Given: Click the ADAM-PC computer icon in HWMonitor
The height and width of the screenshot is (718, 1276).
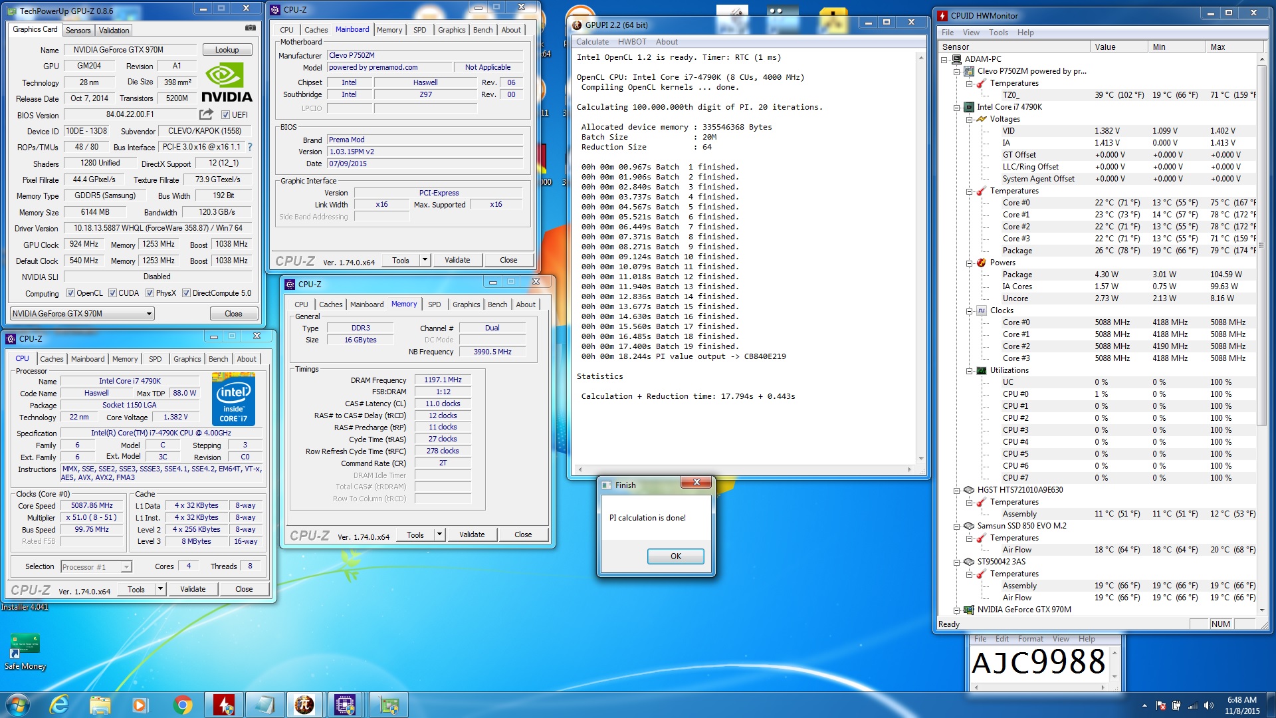Looking at the screenshot, I should [x=957, y=59].
